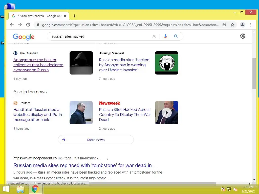259x194 pixels.
Task: Start voice search with microphone icon
Action: 165,36
